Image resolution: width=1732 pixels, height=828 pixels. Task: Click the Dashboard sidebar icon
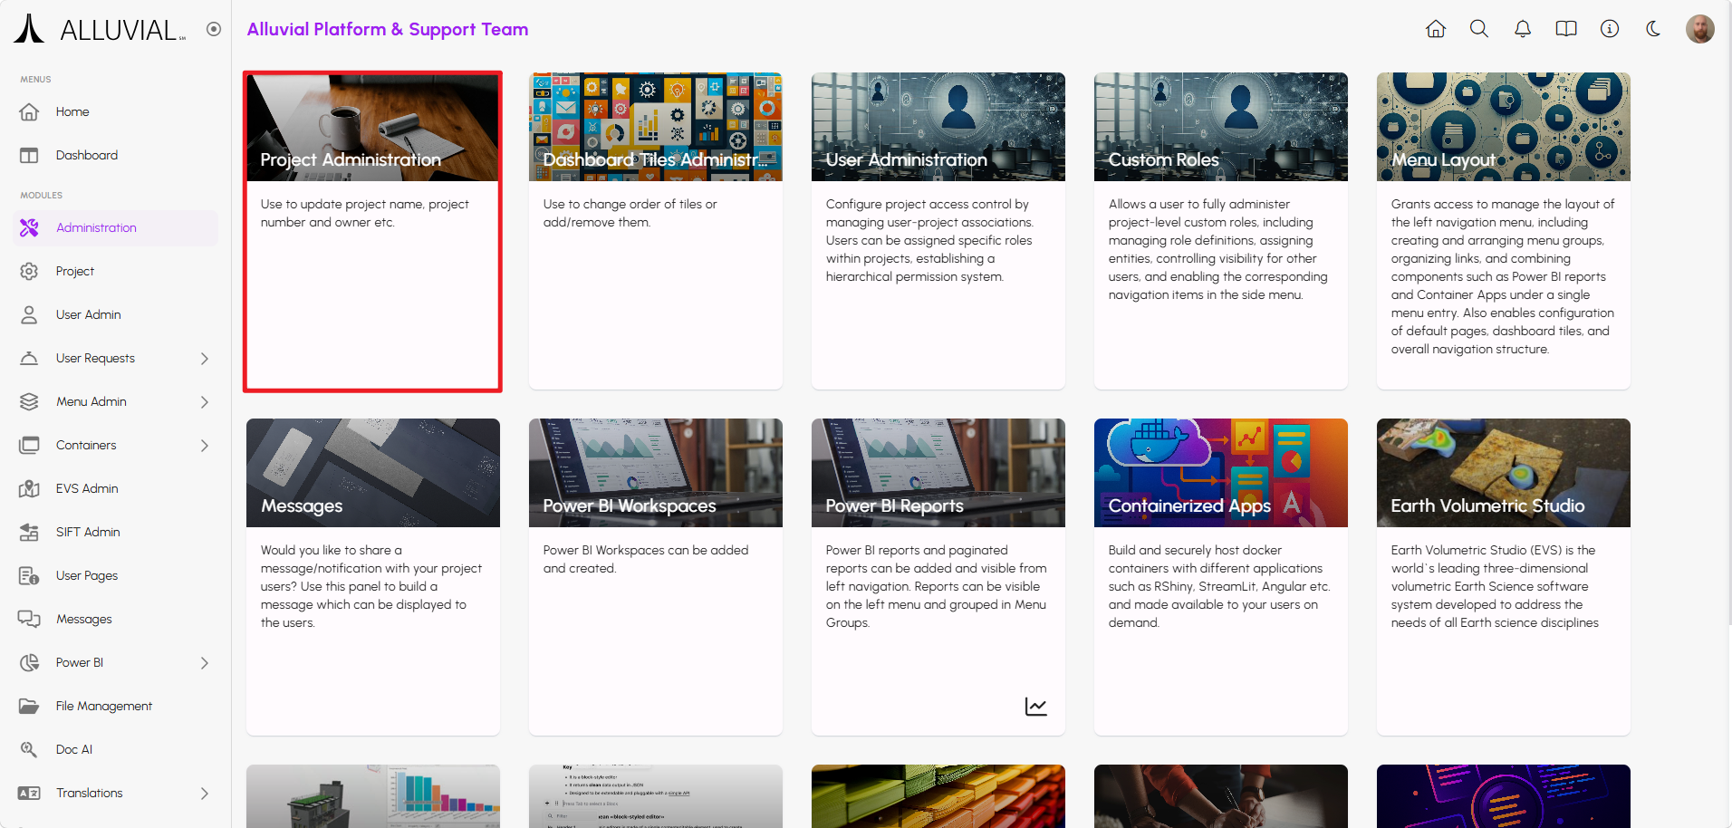click(x=29, y=155)
